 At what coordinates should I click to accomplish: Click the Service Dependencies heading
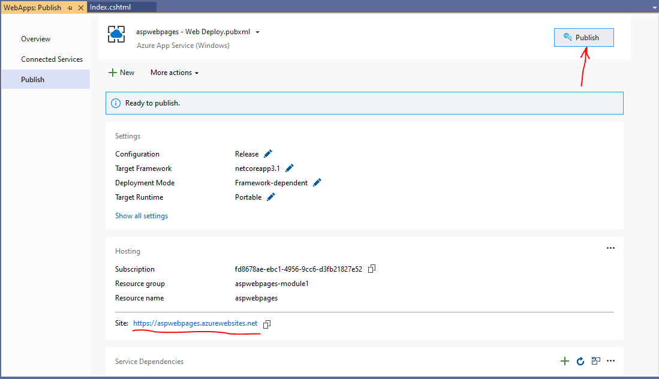149,362
